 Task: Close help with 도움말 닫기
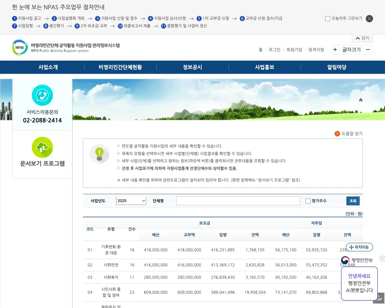(352, 134)
